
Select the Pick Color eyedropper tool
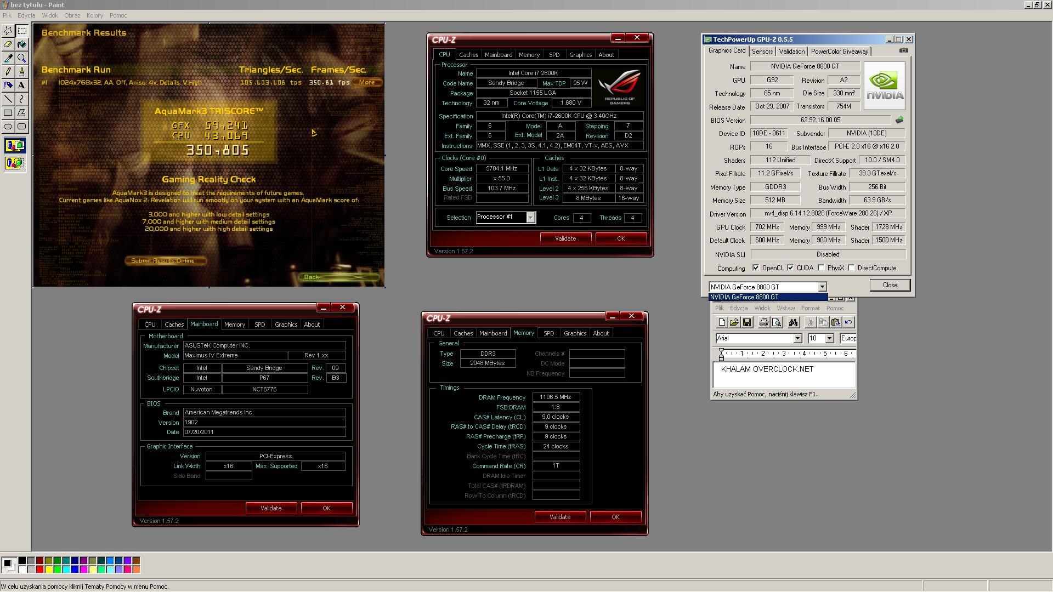[8, 58]
